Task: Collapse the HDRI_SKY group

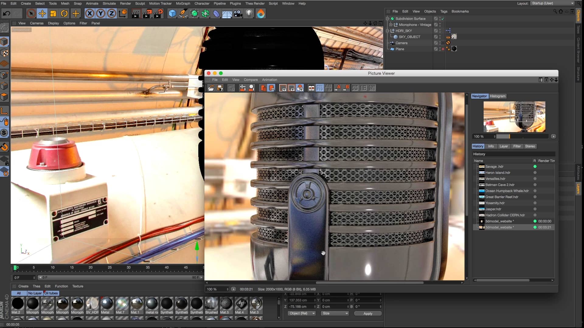Action: click(x=387, y=30)
